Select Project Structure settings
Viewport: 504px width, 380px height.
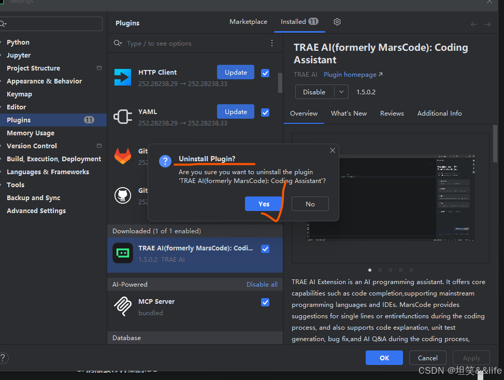34,68
